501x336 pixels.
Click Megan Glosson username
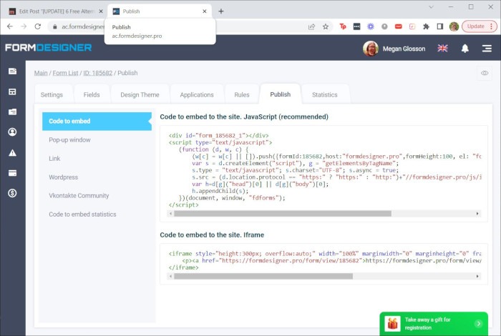pyautogui.click(x=404, y=49)
